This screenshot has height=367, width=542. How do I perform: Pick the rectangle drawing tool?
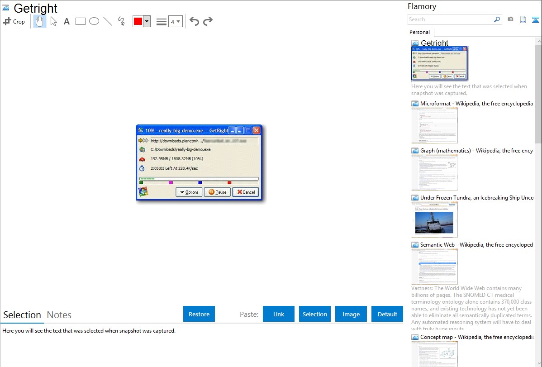coord(80,21)
